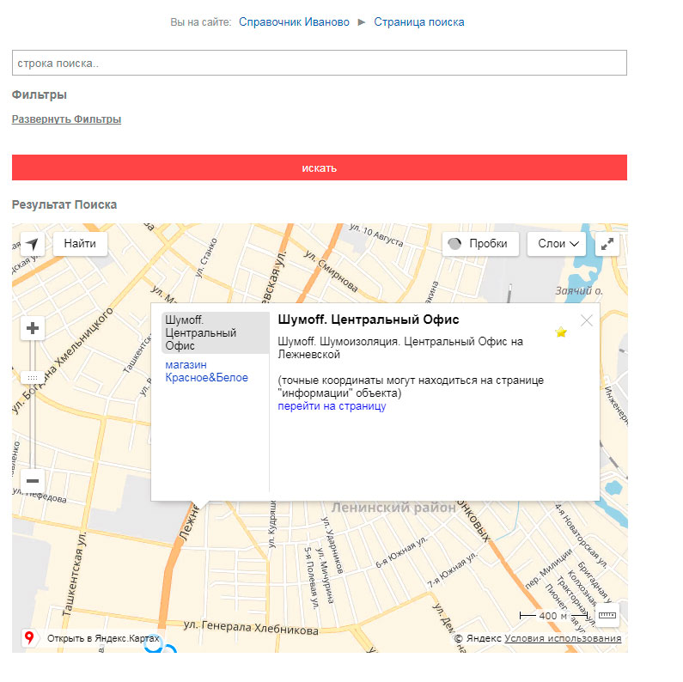
Task: Expand the map to fullscreen
Action: (607, 244)
